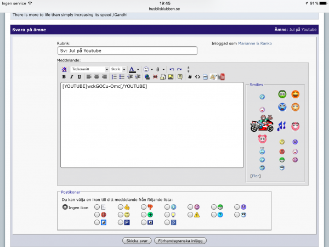
Task: Click the undo arrow in the toolbar
Action: 171,70
